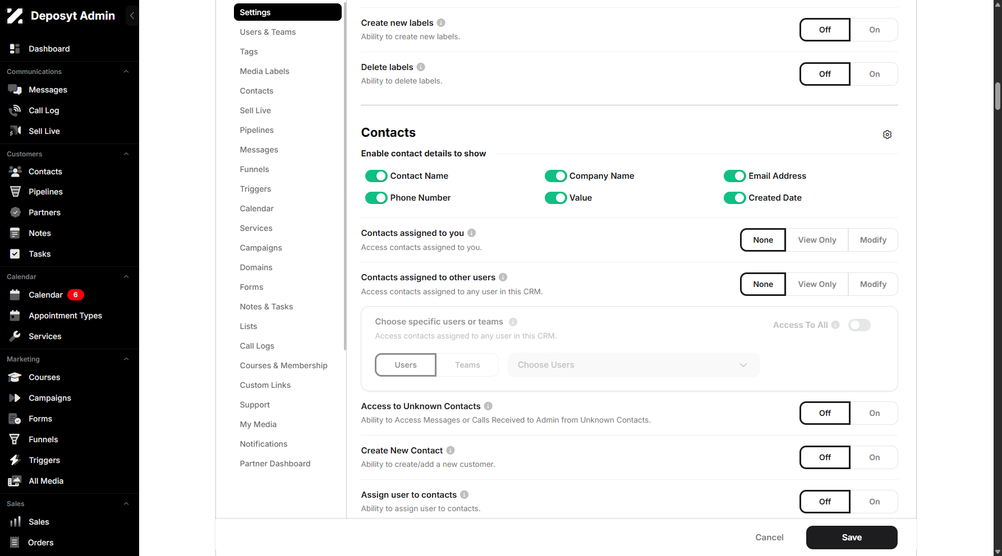Open Contacts section gear settings icon
This screenshot has width=1002, height=556.
[x=887, y=135]
